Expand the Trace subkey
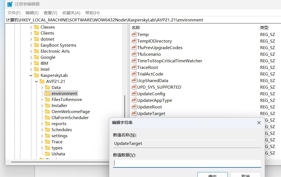281x177 pixels. coord(42,142)
